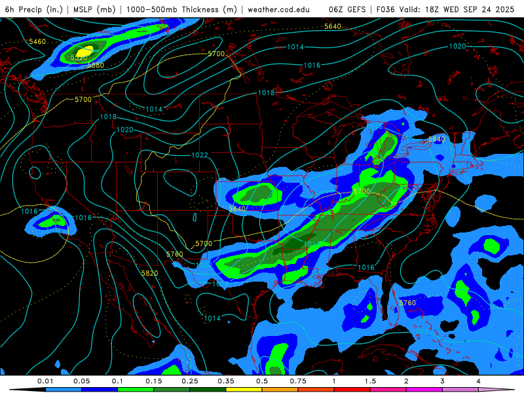Image resolution: width=524 pixels, height=393 pixels.
Task: Select the orchid 3–4 legend swatch
Action: point(460,390)
